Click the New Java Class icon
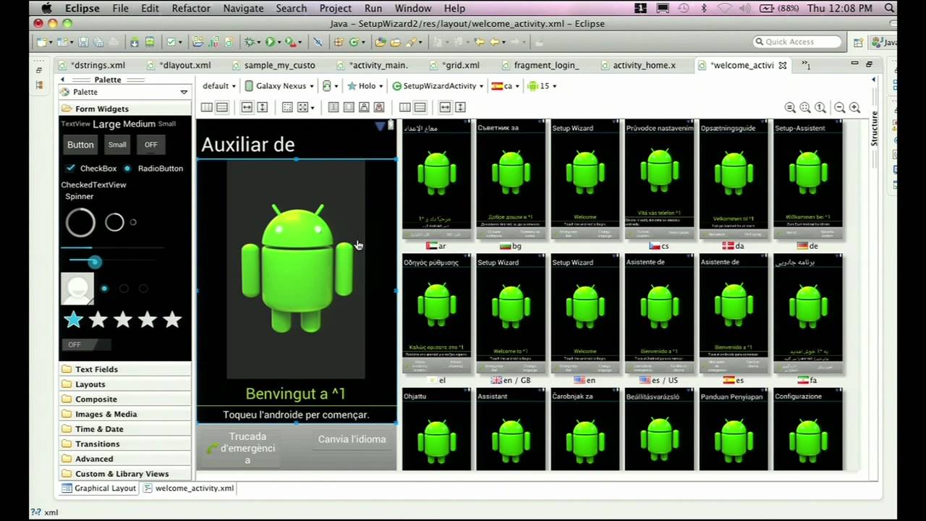The height and width of the screenshot is (521, 926). 354,42
